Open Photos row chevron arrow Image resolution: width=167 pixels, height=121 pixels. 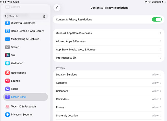tap(161, 107)
